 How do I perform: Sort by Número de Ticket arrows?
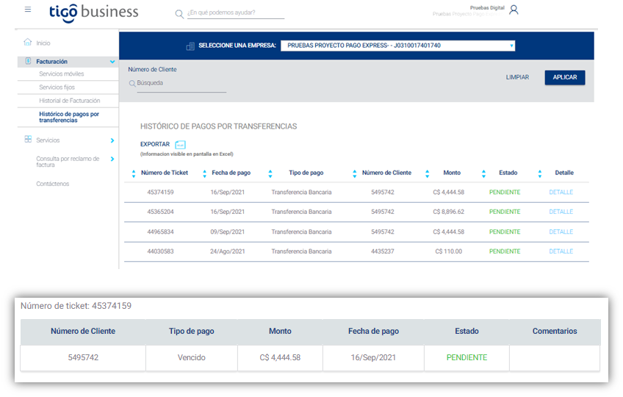(134, 174)
